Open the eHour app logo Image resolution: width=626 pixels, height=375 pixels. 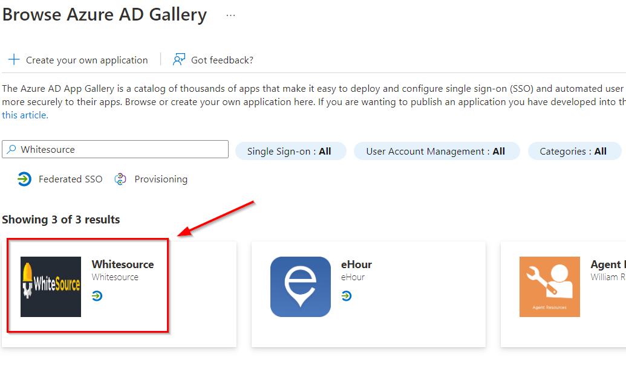[x=301, y=287]
